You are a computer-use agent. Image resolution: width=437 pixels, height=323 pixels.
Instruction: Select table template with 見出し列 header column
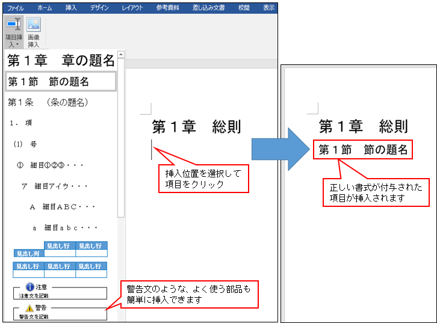[60, 250]
